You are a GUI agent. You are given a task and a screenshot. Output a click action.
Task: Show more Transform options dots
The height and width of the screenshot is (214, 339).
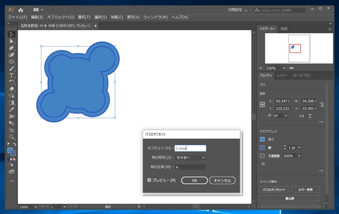(321, 122)
